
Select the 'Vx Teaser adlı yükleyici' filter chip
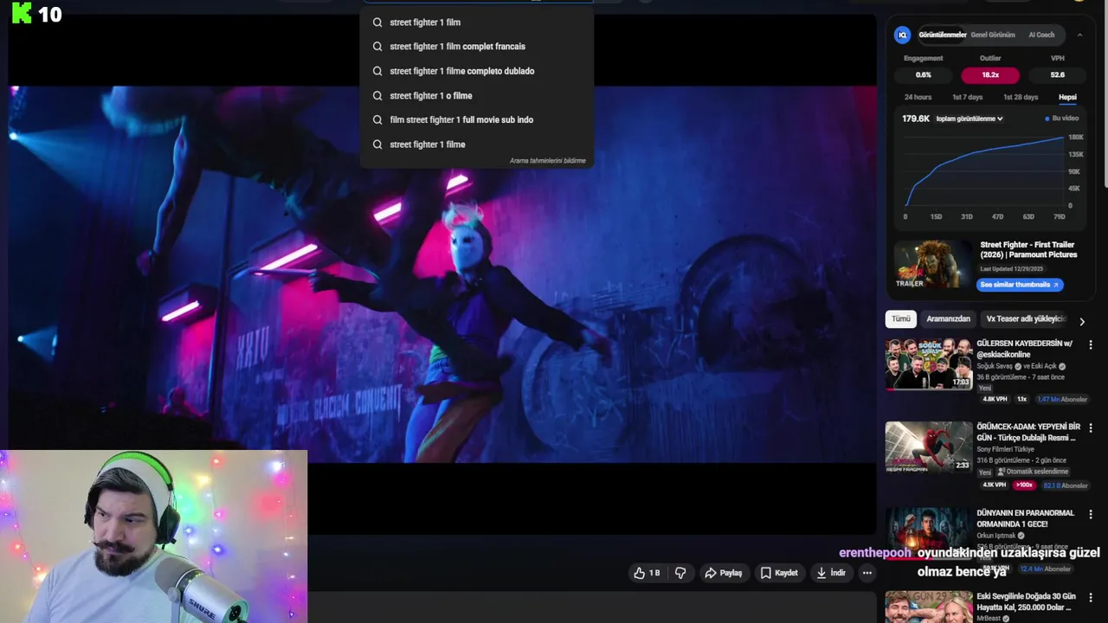pyautogui.click(x=1026, y=319)
